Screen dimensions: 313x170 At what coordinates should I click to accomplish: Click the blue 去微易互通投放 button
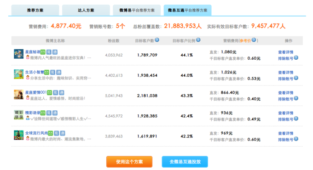tap(185, 162)
